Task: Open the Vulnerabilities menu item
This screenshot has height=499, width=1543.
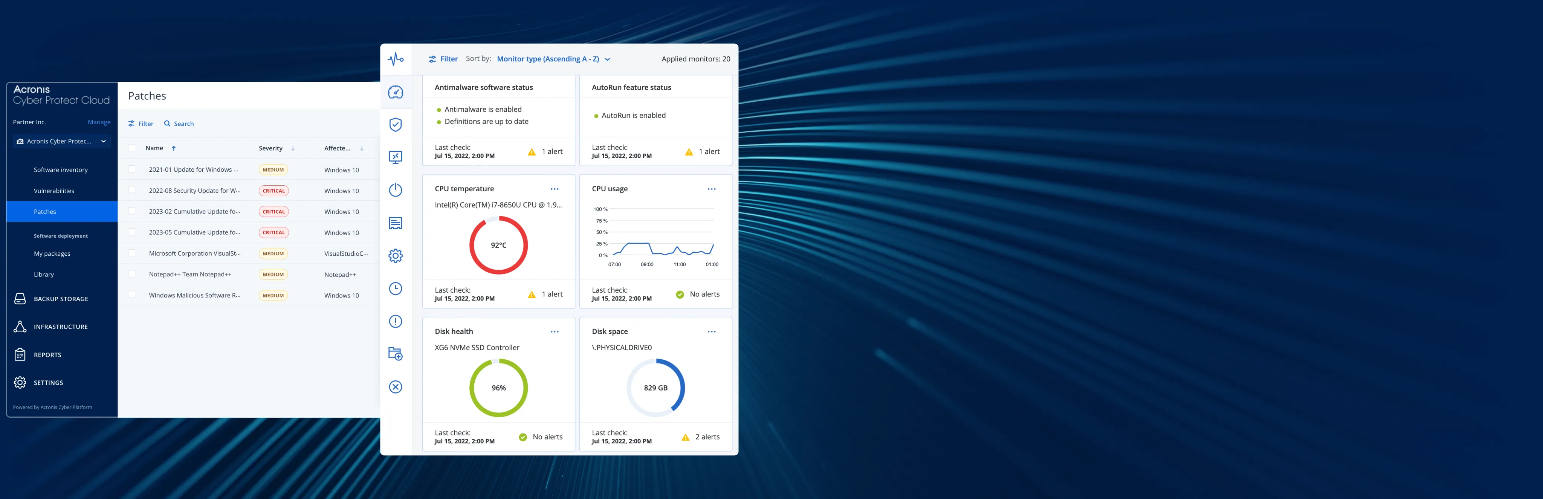Action: pos(54,191)
